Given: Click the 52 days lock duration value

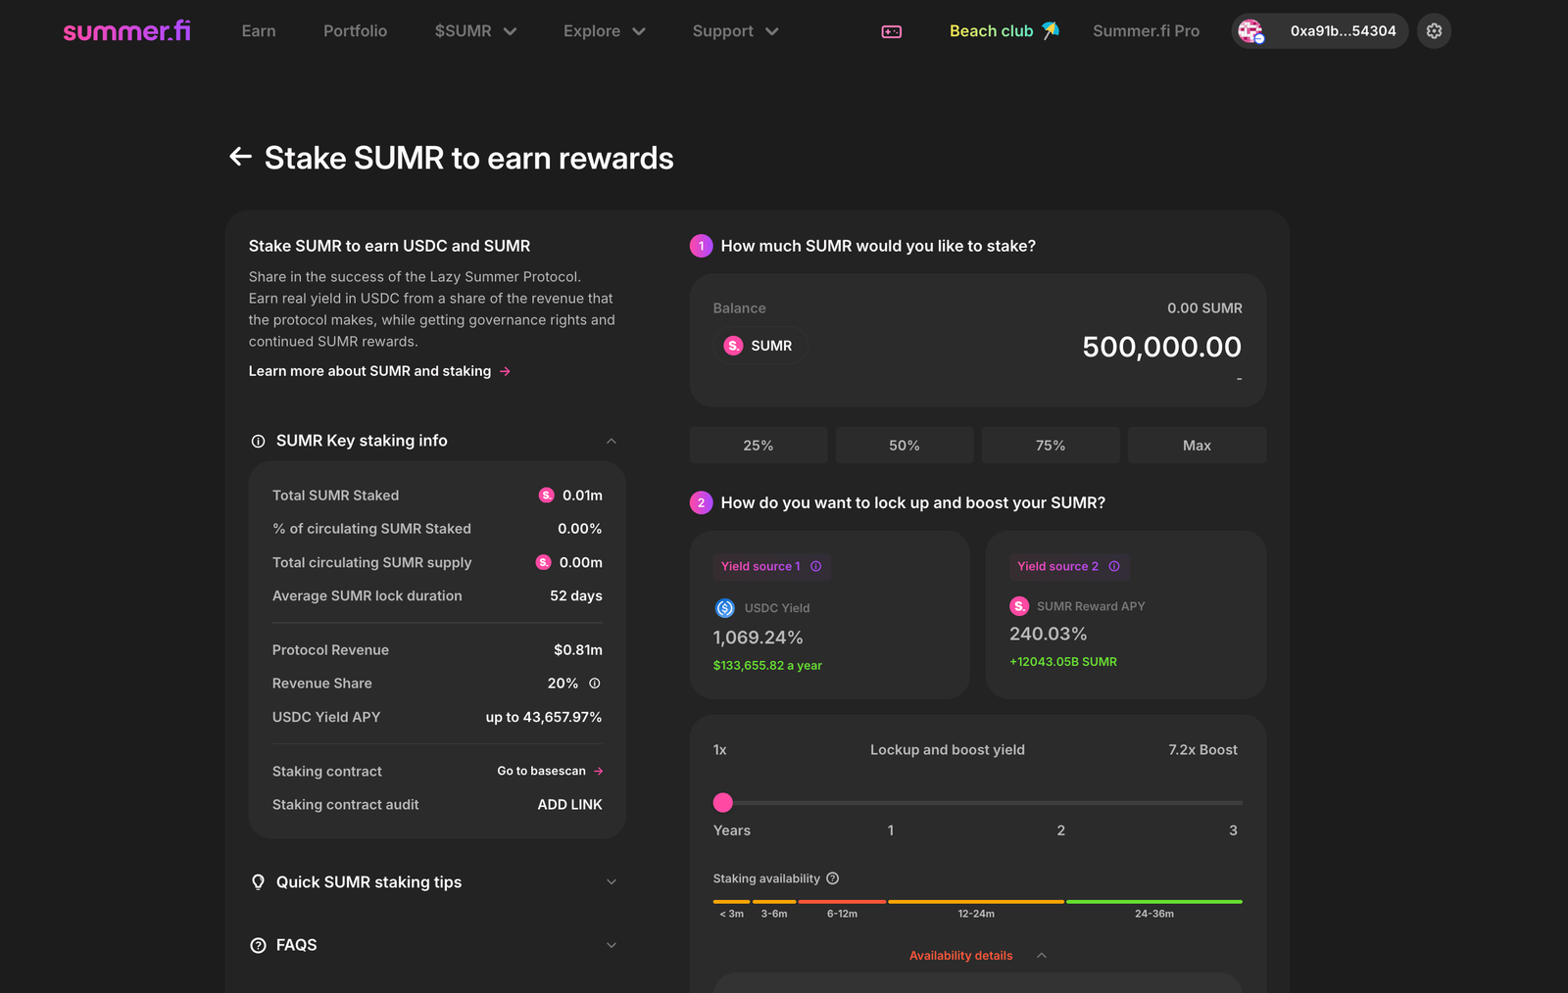Looking at the screenshot, I should [576, 596].
